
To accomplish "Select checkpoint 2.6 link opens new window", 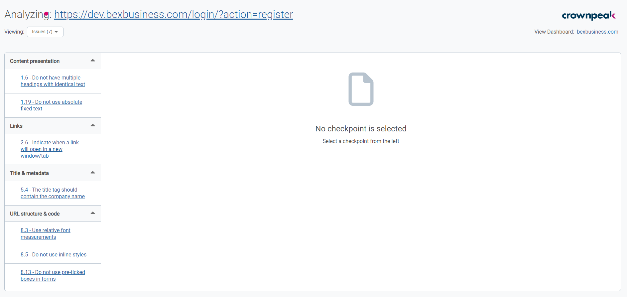I will [x=50, y=149].
